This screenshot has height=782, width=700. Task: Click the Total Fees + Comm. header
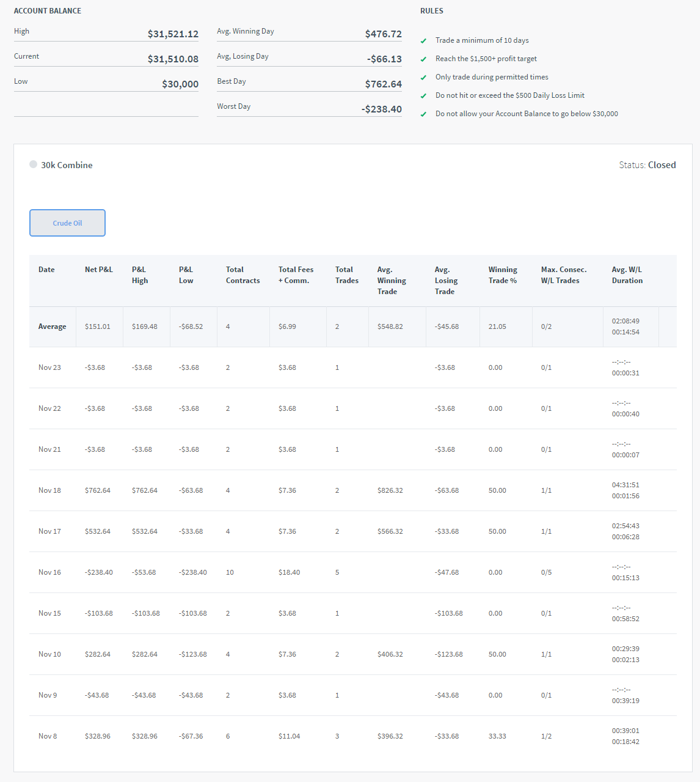(296, 275)
